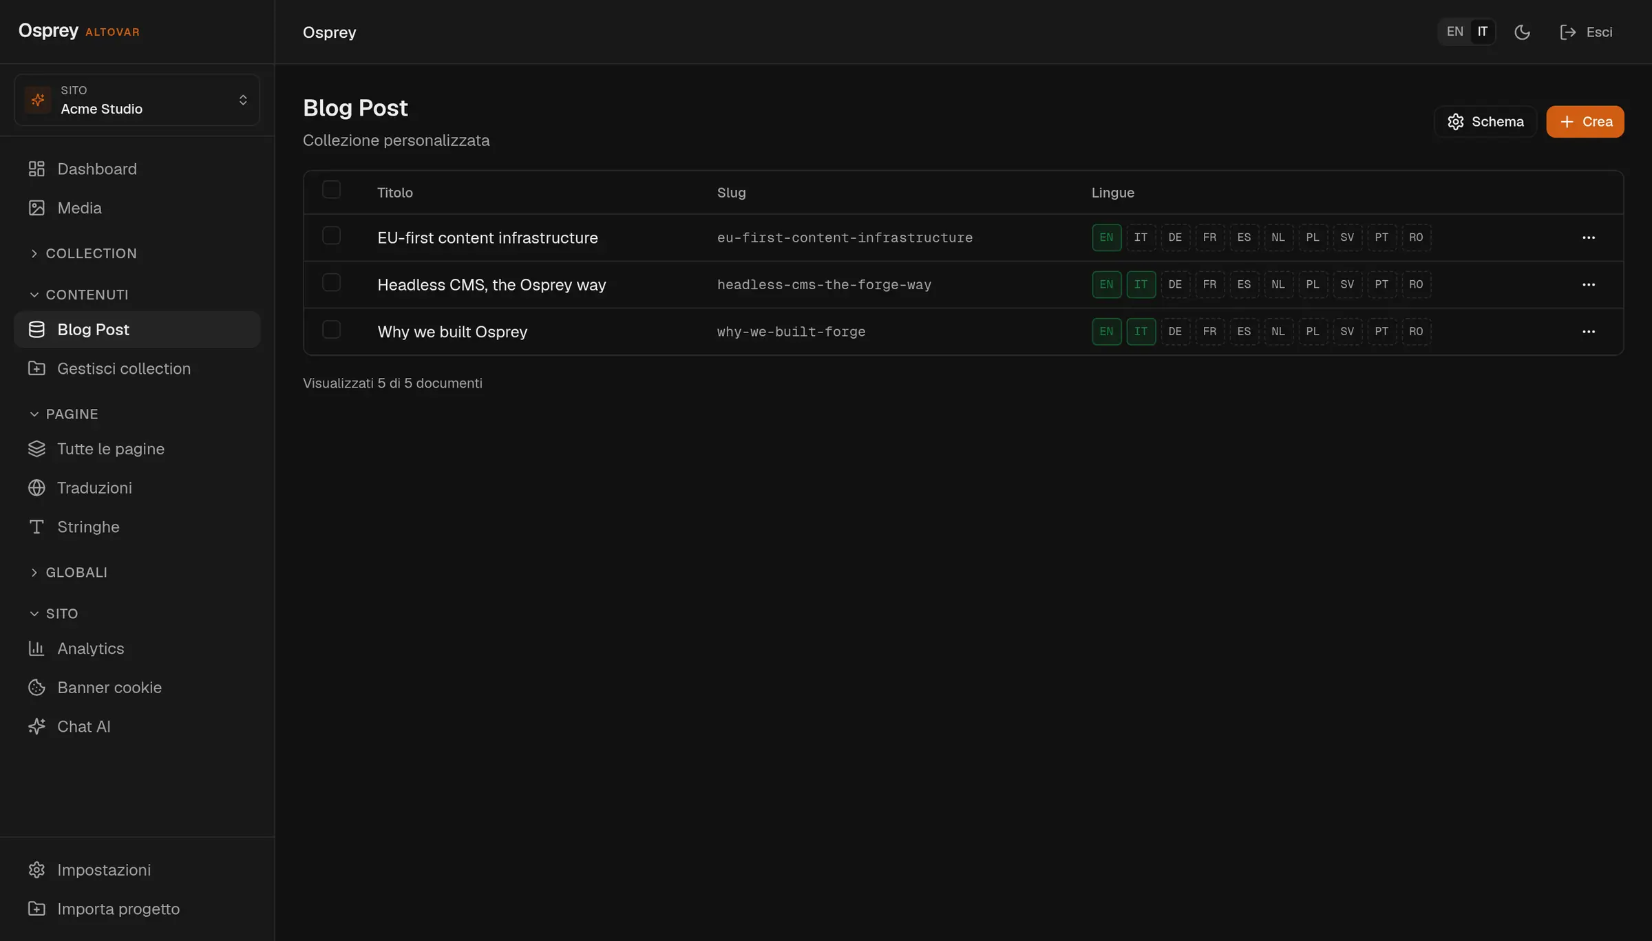
Task: Click the Blog Post database icon
Action: click(36, 330)
